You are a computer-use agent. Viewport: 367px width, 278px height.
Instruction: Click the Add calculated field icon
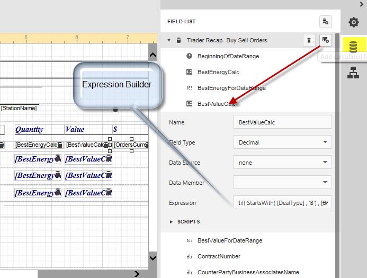(x=326, y=40)
